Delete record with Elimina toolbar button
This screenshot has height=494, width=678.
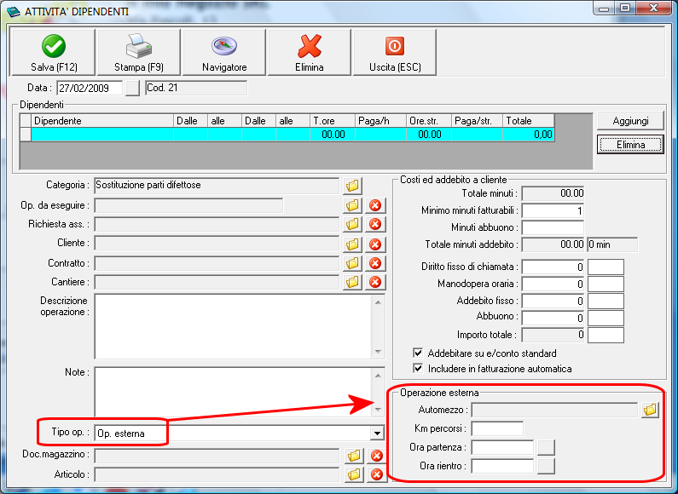click(310, 52)
